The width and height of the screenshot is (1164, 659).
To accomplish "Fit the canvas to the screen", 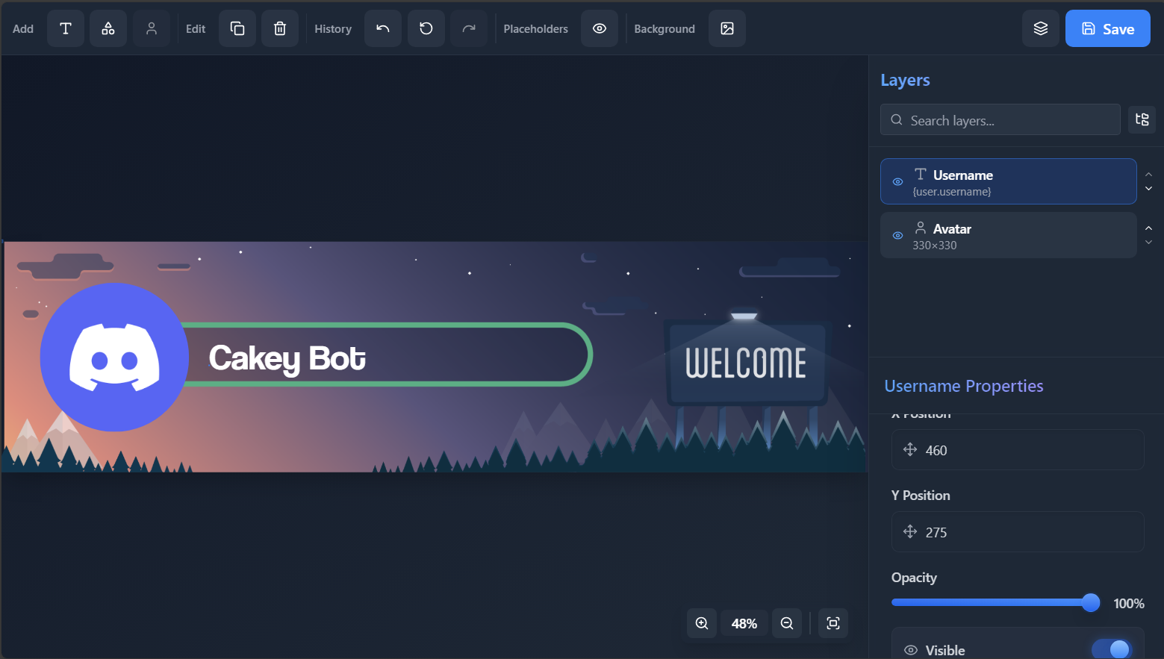I will coord(833,623).
